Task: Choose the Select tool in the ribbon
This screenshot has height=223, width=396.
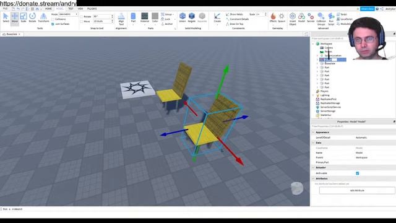Action: point(6,18)
